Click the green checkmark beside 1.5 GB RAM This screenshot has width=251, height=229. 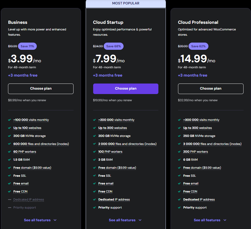pyautogui.click(x=9, y=160)
